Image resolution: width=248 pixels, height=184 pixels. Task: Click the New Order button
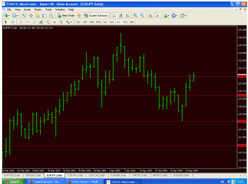pos(66,15)
